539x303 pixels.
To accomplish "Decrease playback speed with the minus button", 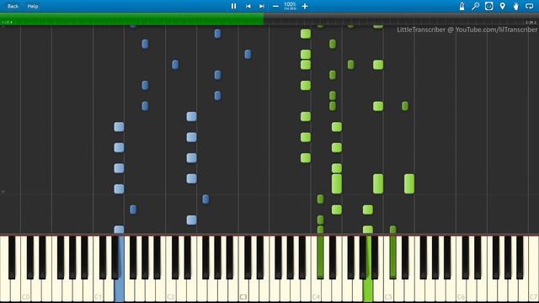I will pyautogui.click(x=275, y=6).
